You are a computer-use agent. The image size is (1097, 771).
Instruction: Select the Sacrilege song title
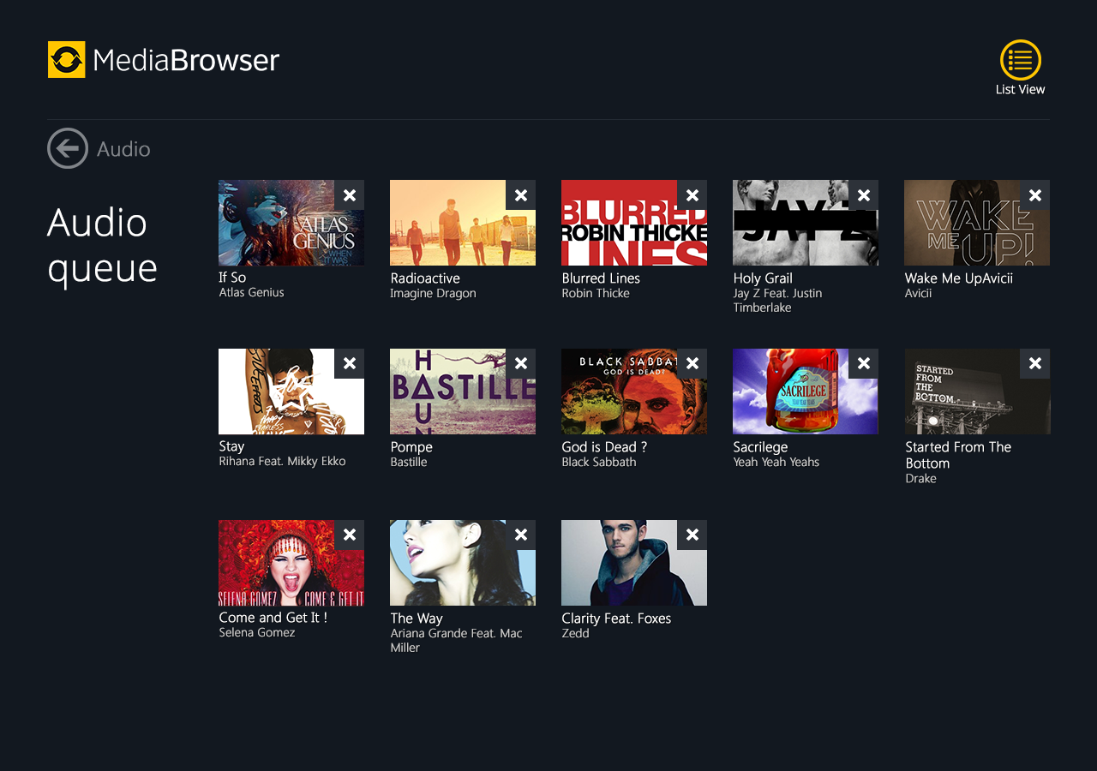(760, 447)
